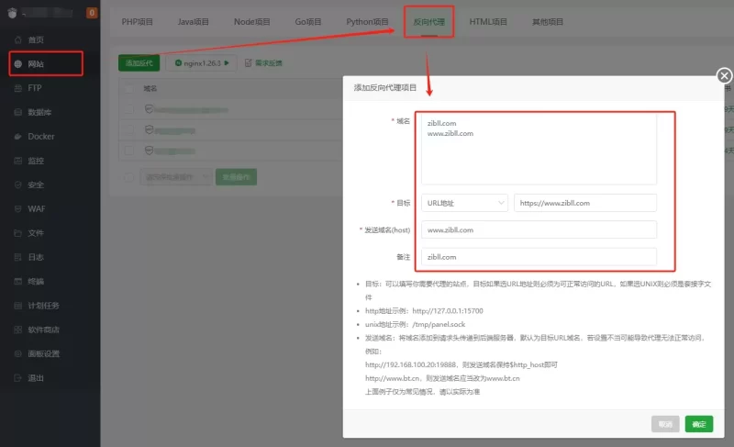
Task: Switch to the Node项目 tab
Action: click(x=251, y=21)
